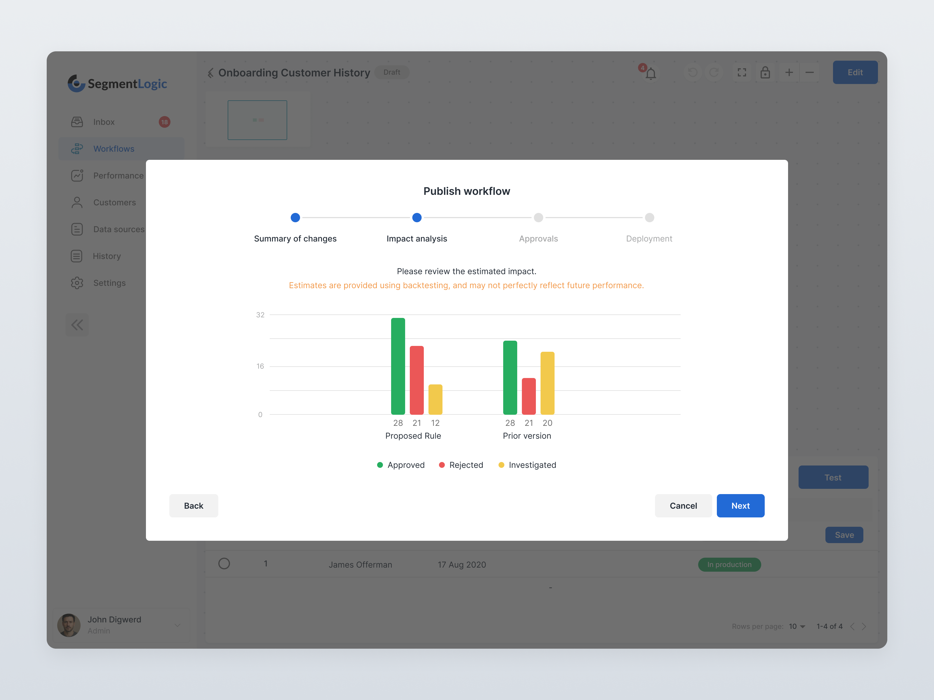Viewport: 934px width, 700px height.
Task: Click the workflow minimap thumbnail
Action: 257,120
